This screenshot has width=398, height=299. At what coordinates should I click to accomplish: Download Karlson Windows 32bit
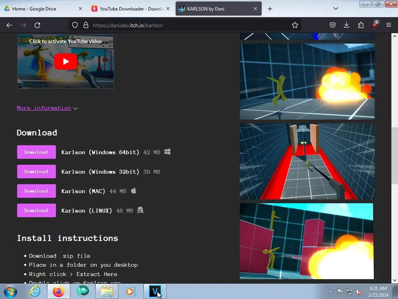[x=36, y=172]
